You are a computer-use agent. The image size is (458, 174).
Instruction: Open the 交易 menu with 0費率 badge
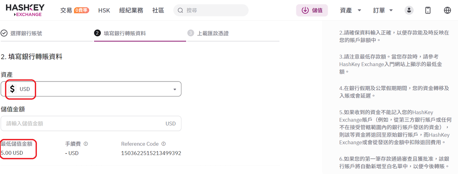coord(74,10)
